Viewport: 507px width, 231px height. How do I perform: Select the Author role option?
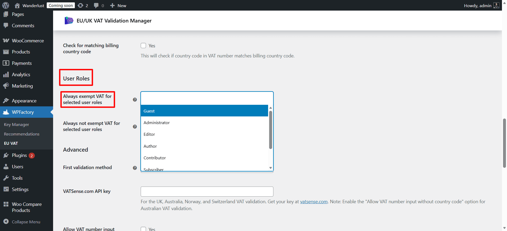(x=204, y=146)
